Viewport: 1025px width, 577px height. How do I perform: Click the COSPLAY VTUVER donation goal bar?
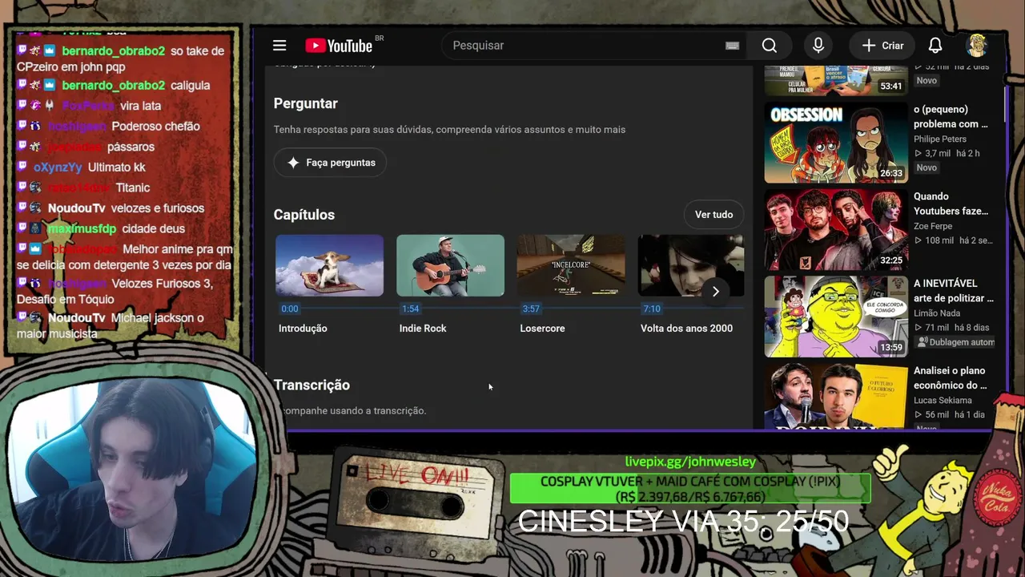690,489
